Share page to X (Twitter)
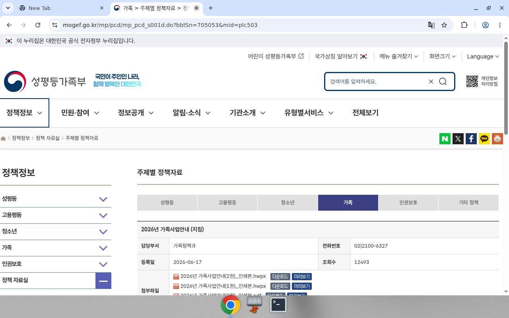509x318 pixels. [x=458, y=139]
